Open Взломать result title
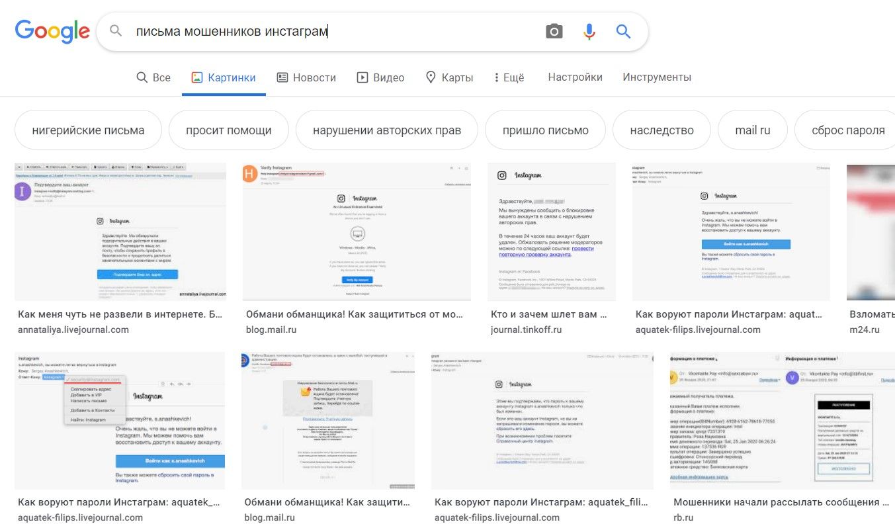Viewport: 895px width, 524px height. pos(872,314)
